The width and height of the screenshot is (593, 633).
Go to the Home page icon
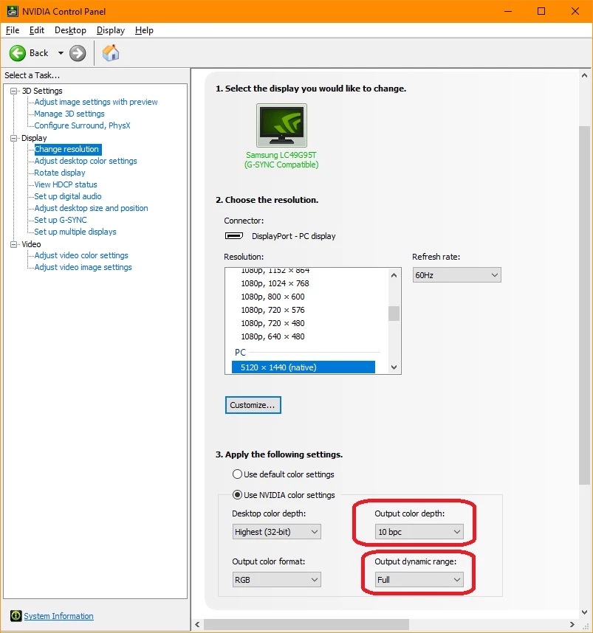pyautogui.click(x=111, y=53)
